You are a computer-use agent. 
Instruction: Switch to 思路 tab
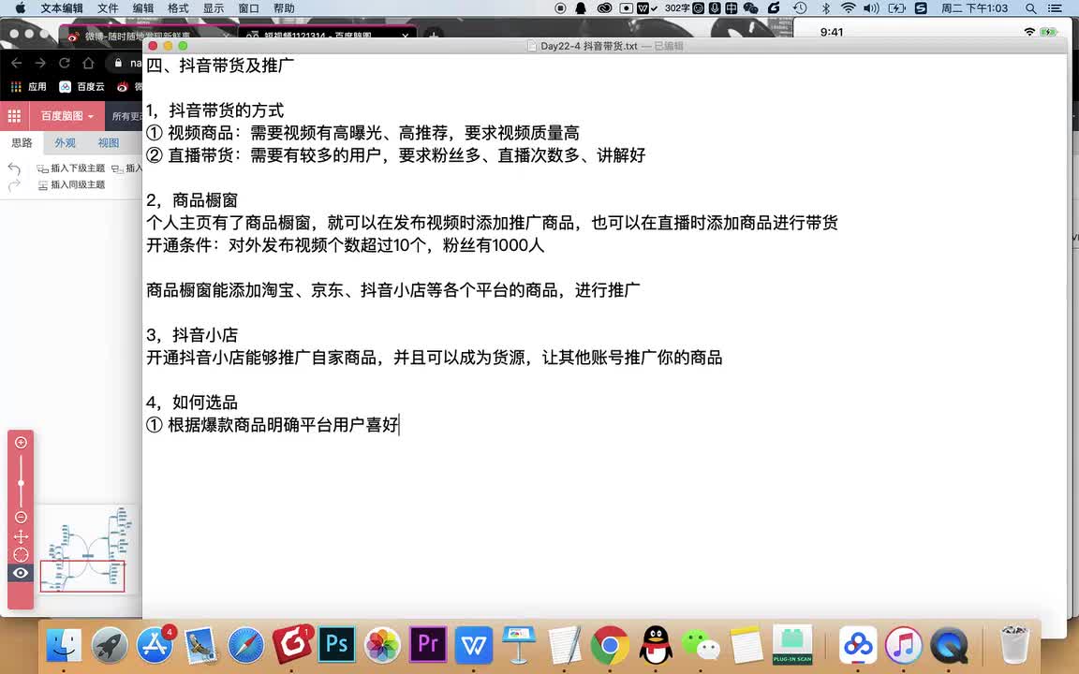point(22,143)
